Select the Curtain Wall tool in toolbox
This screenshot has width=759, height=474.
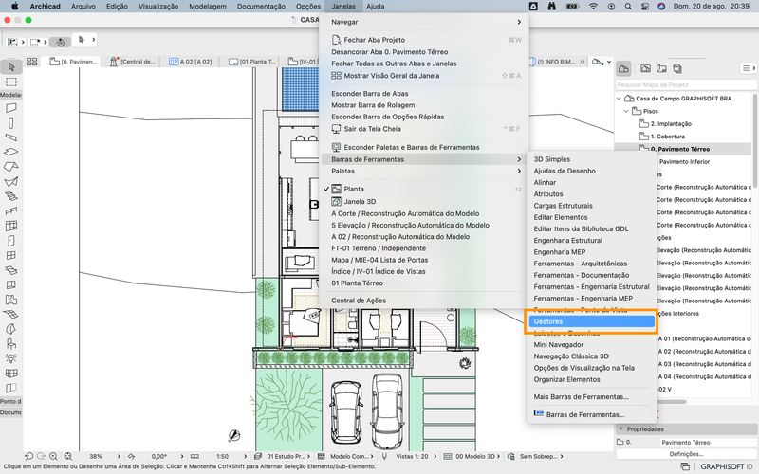coord(11,226)
